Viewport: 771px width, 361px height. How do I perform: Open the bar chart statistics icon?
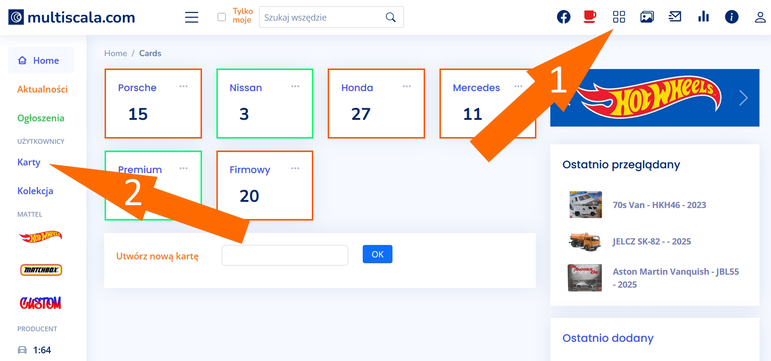click(703, 17)
